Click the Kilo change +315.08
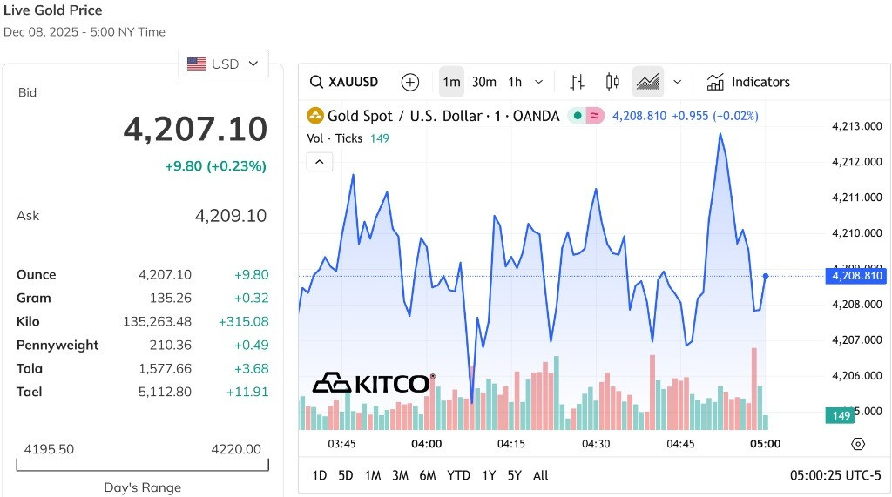The height and width of the screenshot is (497, 892). pos(244,321)
